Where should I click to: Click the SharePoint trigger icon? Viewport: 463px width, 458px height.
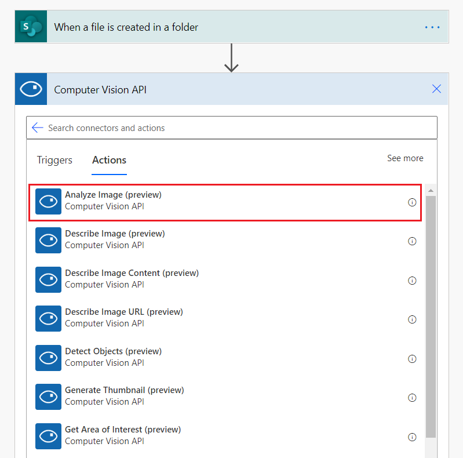(x=31, y=27)
